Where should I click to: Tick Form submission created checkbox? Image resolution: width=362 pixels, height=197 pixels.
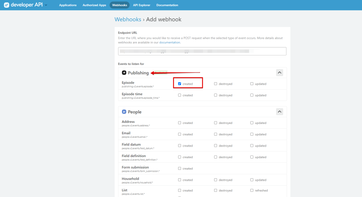coord(180,168)
